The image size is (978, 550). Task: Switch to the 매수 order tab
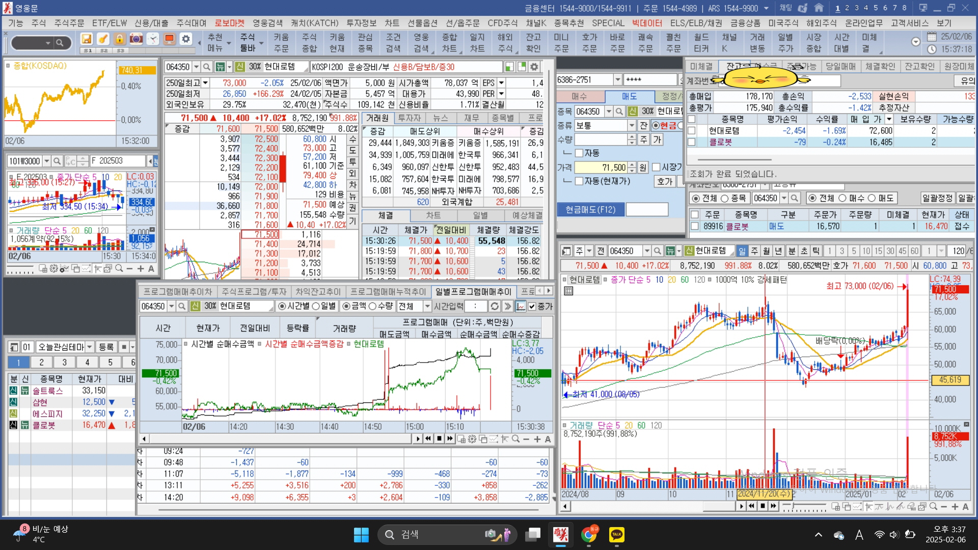(x=579, y=96)
